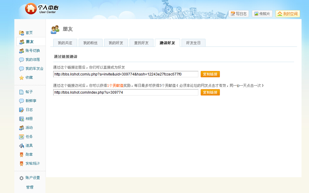Copy the index.php visit link with 复制链接
The height and width of the screenshot is (193, 309).
coord(210,92)
